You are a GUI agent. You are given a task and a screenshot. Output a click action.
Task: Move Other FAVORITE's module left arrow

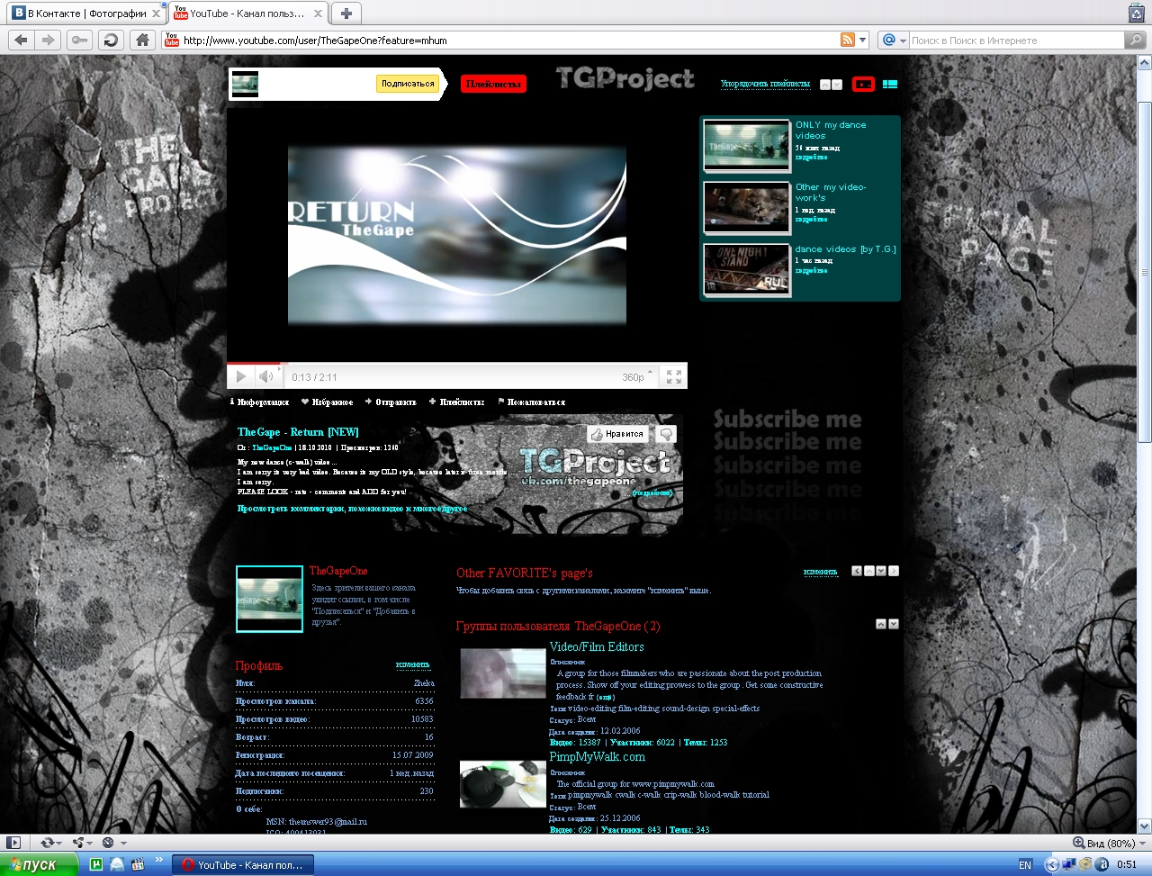(x=857, y=571)
